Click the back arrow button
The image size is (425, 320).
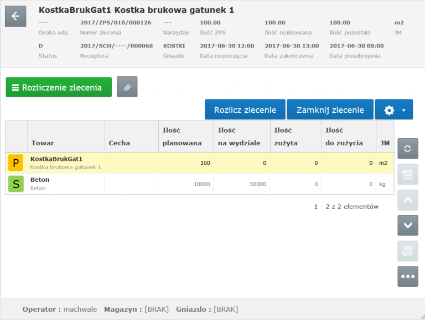click(15, 16)
